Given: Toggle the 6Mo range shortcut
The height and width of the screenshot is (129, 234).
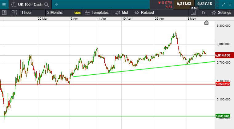Looking at the screenshot, I should click(78, 13).
